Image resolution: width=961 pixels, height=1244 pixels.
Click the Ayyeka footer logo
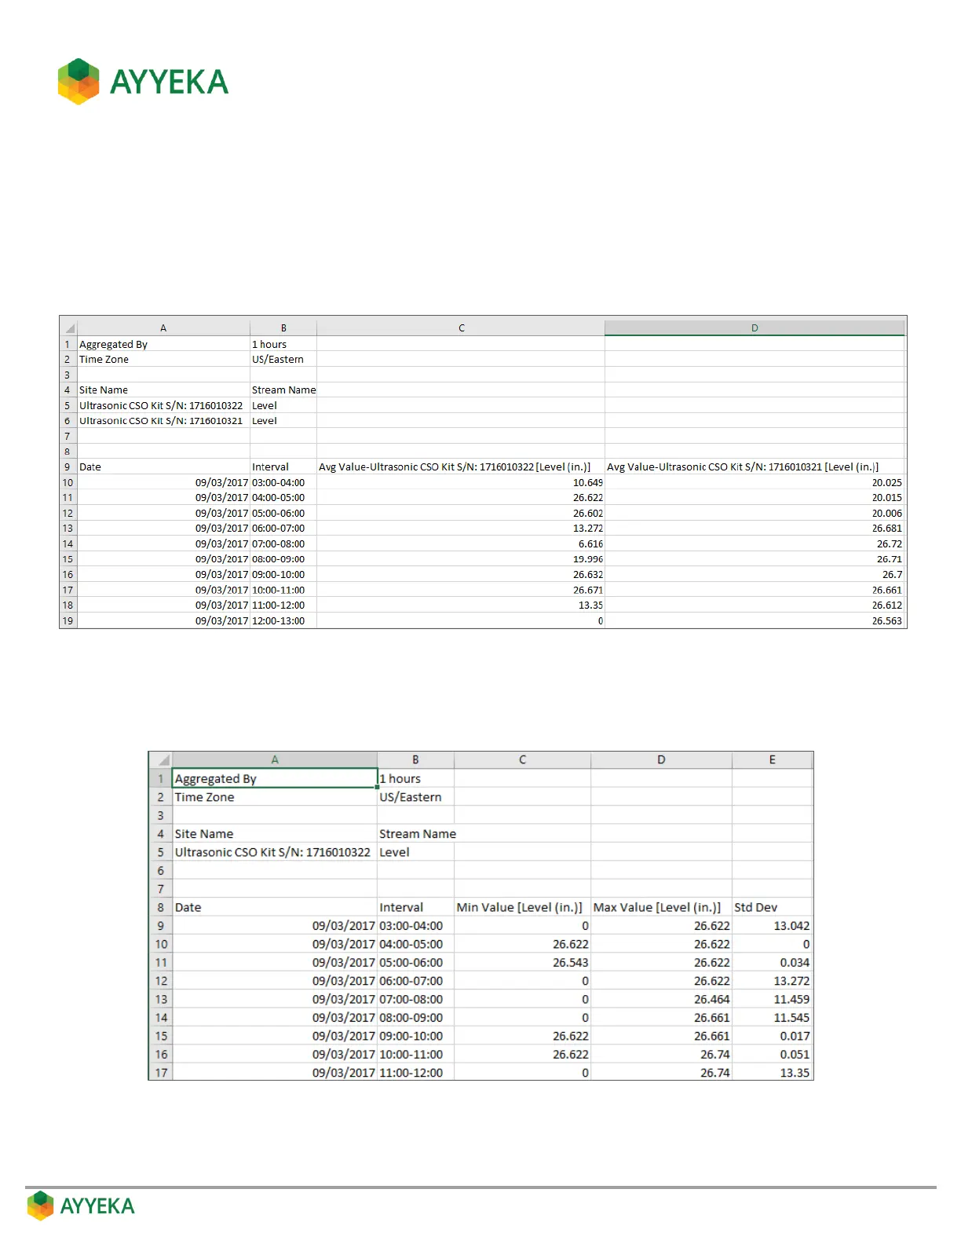(81, 1206)
